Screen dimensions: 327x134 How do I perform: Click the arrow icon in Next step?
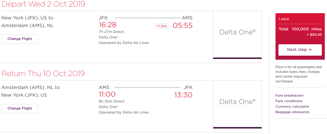(310, 50)
